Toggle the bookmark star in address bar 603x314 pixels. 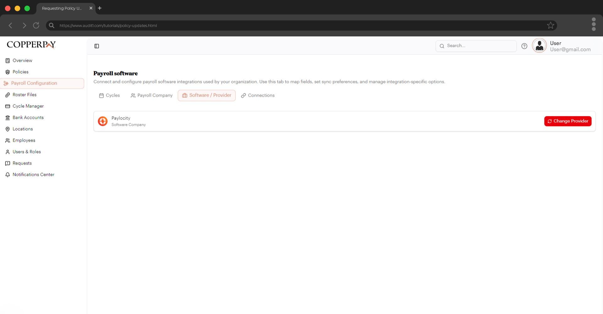coord(551,25)
